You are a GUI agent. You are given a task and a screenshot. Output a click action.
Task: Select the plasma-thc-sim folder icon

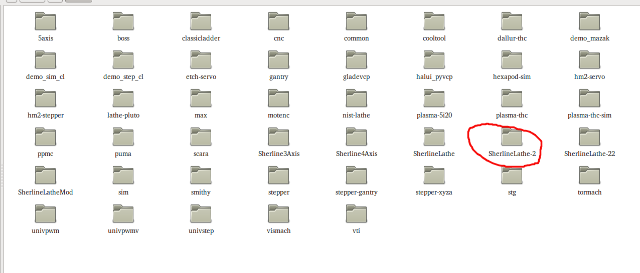(x=589, y=98)
